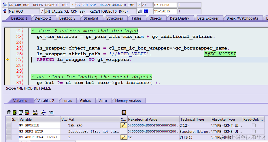Open the DetailDisplay tab
The height and width of the screenshot is (142, 268).
[x=180, y=18]
